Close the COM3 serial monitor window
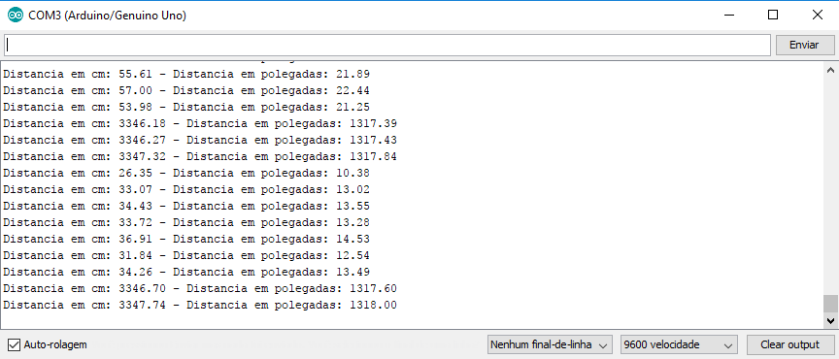Image resolution: width=839 pixels, height=359 pixels. (x=817, y=15)
